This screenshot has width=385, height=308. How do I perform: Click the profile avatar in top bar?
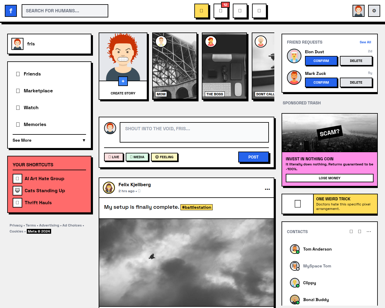[358, 11]
